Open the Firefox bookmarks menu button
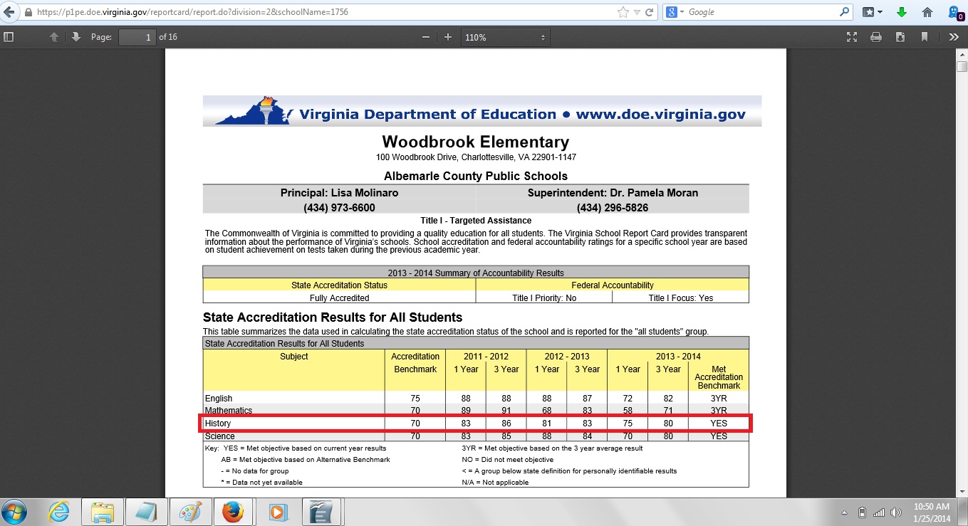The image size is (968, 526). [x=873, y=12]
